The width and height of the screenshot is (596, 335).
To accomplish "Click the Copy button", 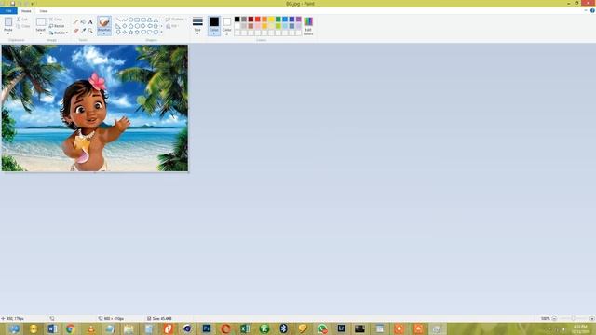I will point(23,26).
